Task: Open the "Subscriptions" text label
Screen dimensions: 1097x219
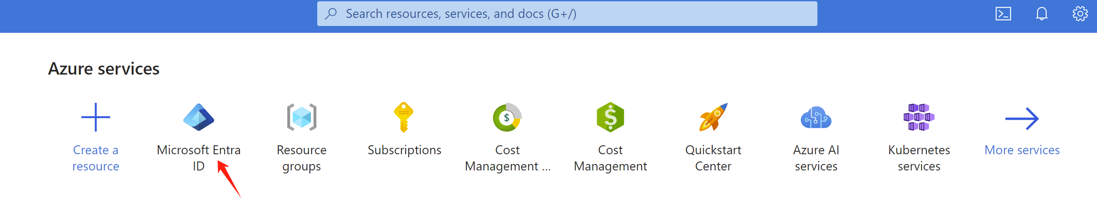Action: pos(404,150)
